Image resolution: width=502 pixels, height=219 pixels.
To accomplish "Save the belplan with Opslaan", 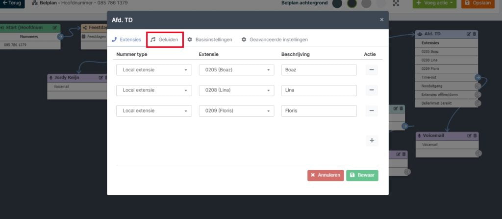I will pyautogui.click(x=477, y=3).
